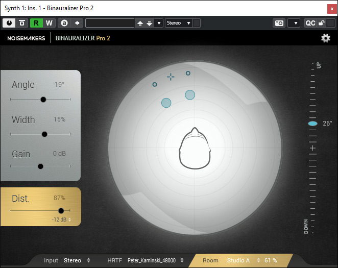
Task: Click the Angle slider handle
Action: point(43,100)
